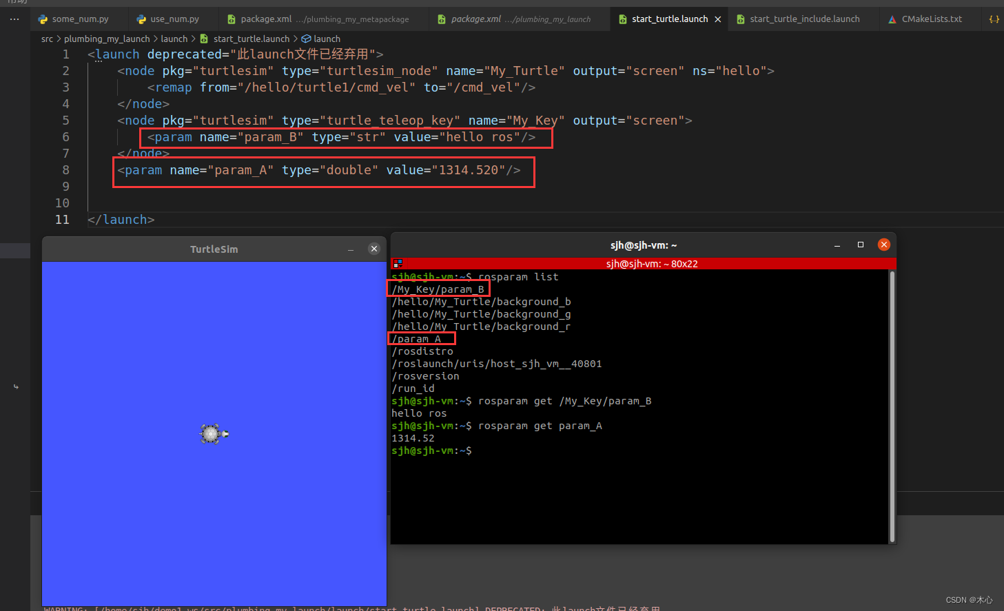Close the sjh@sjh-vm terminal window
1004x611 pixels.
click(884, 245)
